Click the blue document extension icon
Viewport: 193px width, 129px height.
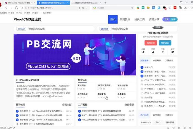pos(154,8)
